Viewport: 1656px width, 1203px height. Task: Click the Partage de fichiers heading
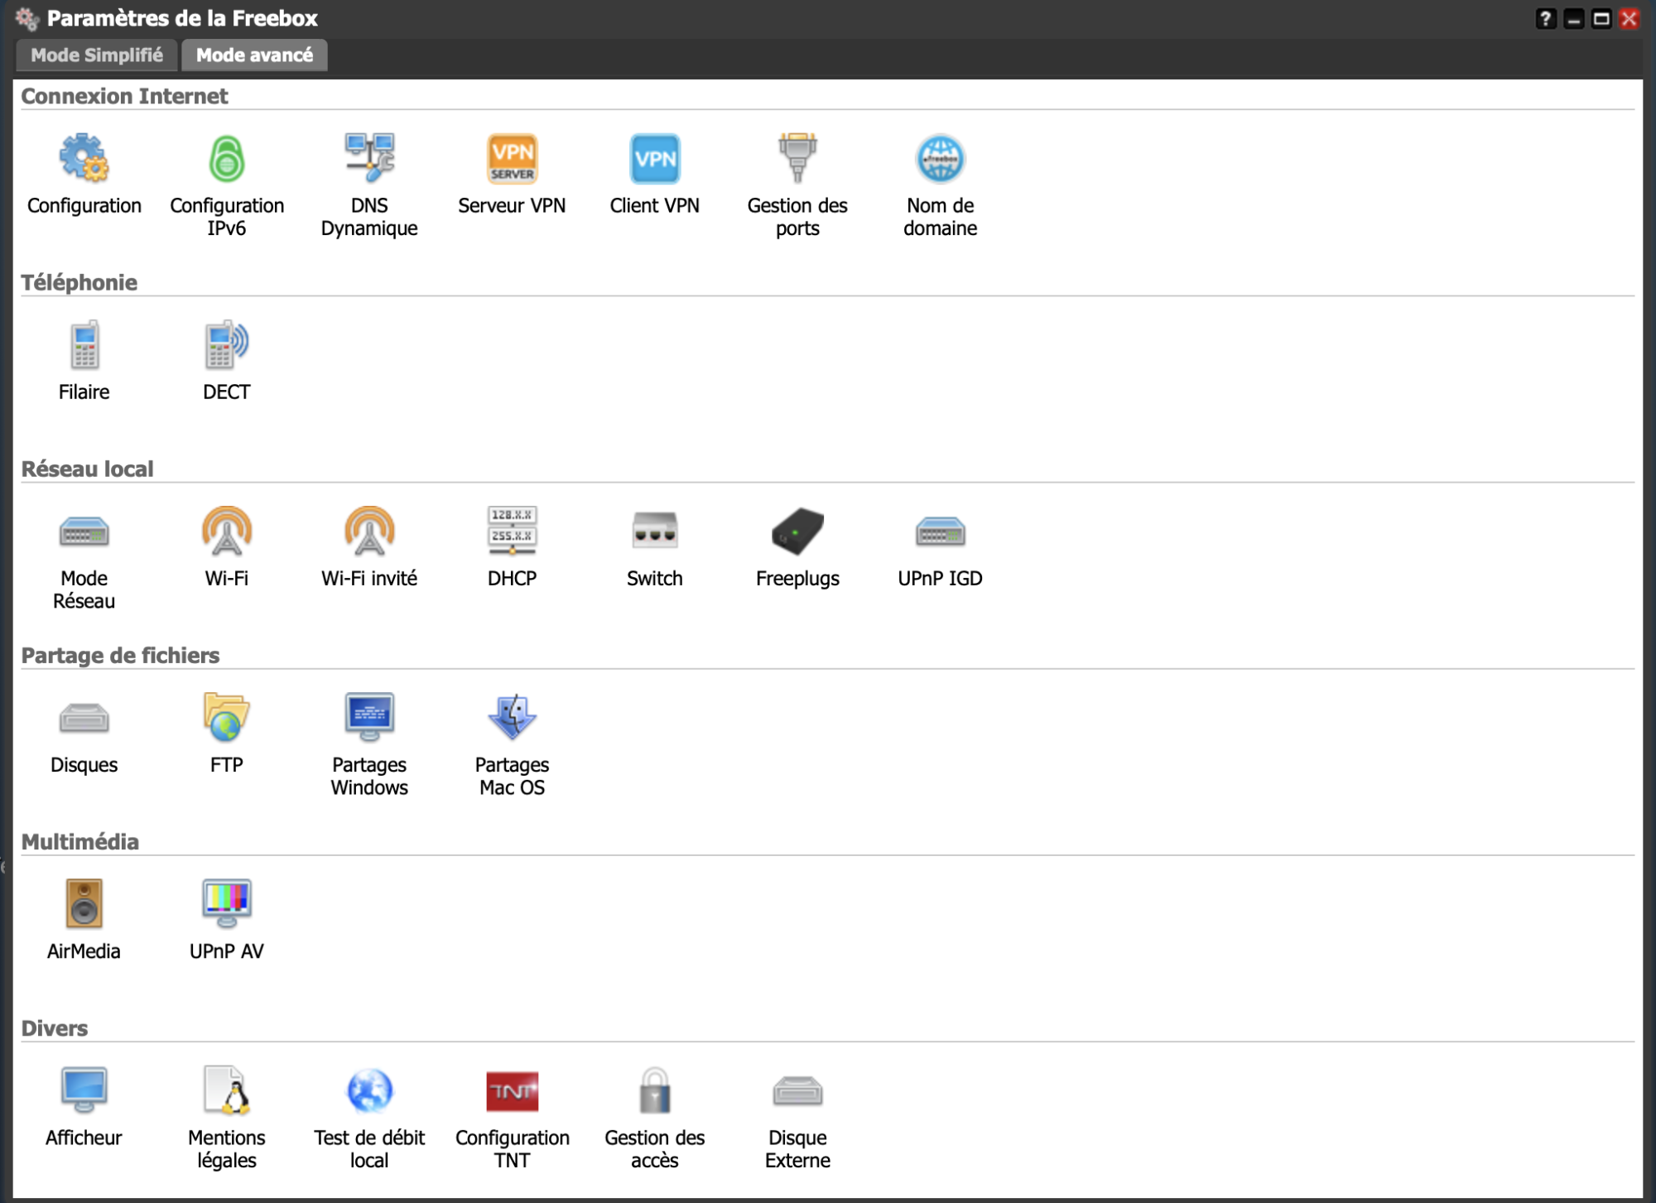pyautogui.click(x=121, y=655)
